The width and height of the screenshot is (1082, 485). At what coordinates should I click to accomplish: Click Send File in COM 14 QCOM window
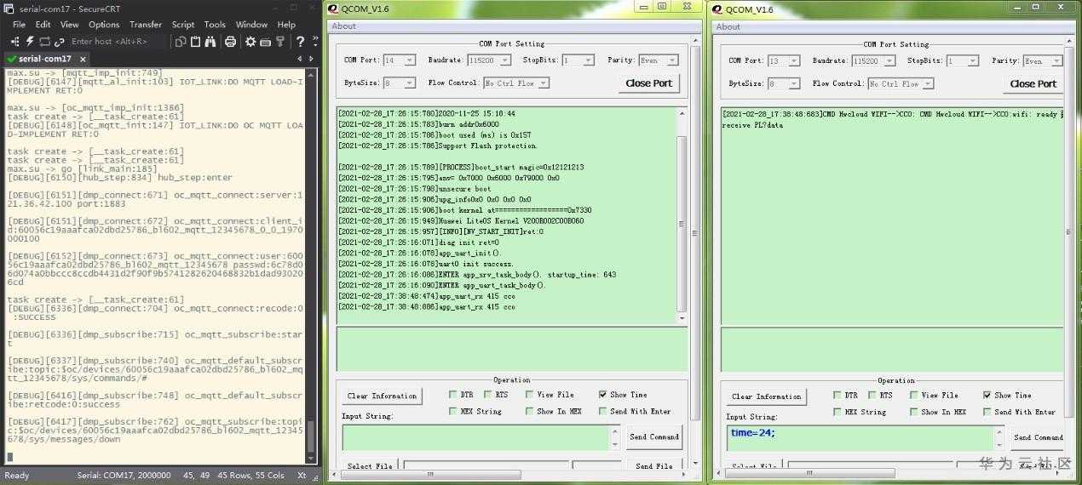pyautogui.click(x=654, y=465)
